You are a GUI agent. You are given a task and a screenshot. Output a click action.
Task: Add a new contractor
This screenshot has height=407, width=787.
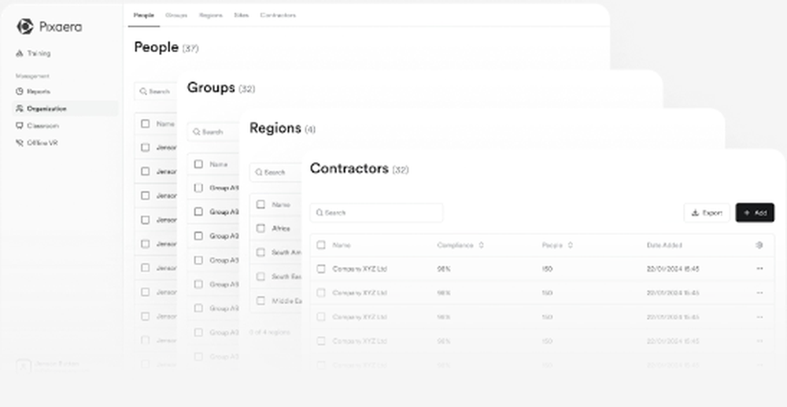(755, 213)
